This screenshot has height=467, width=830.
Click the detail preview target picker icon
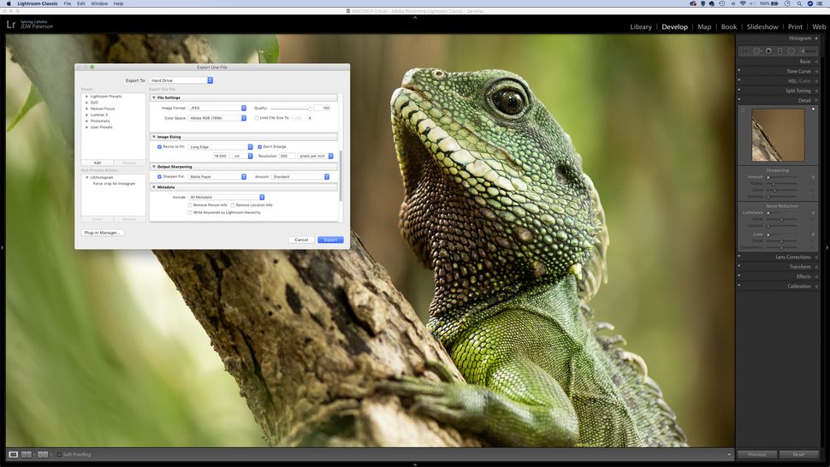point(743,110)
